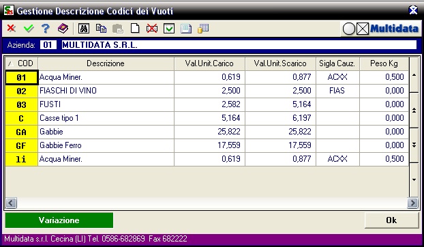The height and width of the screenshot is (247, 424).
Task: Click the green checkmark confirm icon
Action: (x=29, y=28)
